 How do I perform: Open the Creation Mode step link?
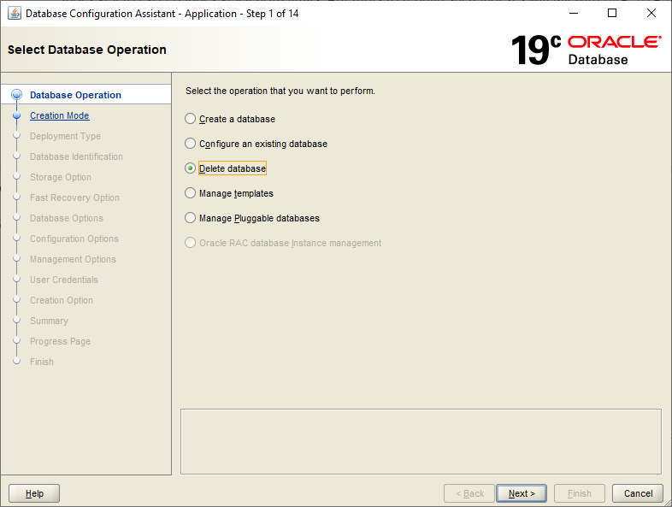coord(60,115)
